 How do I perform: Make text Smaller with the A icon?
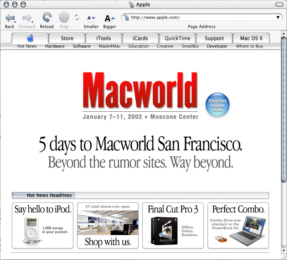point(91,18)
